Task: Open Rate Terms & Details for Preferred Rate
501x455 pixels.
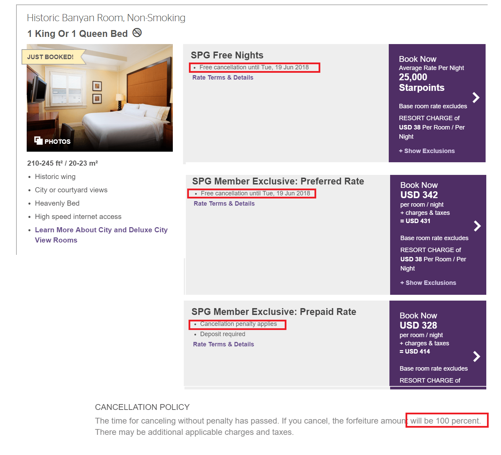Action: tap(224, 204)
